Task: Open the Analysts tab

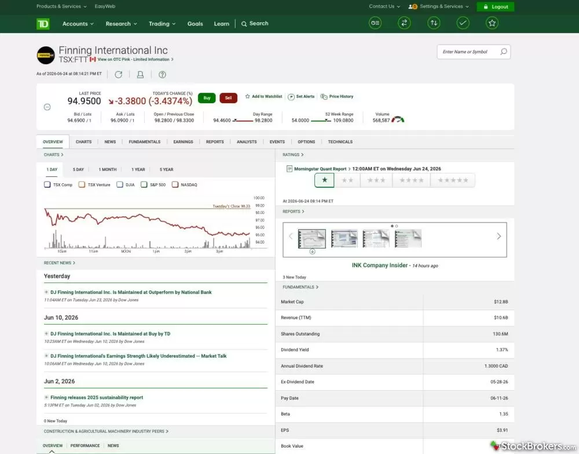Action: click(247, 142)
